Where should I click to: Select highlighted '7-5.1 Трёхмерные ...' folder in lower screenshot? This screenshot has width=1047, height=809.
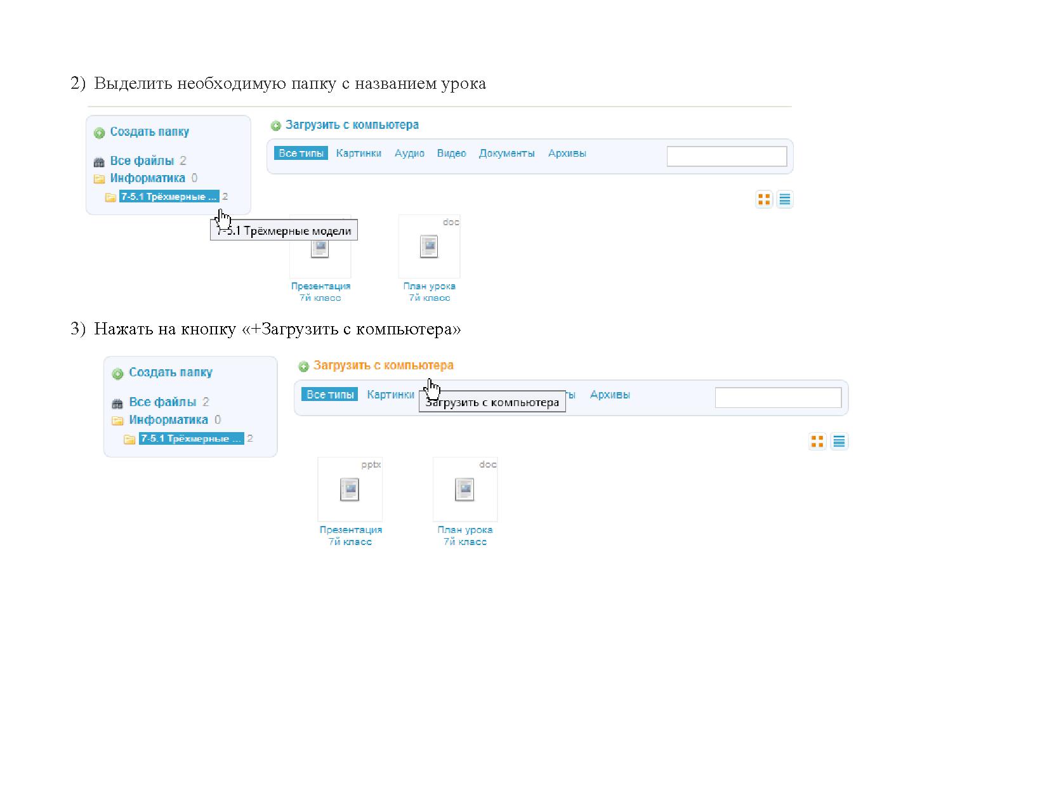point(192,438)
